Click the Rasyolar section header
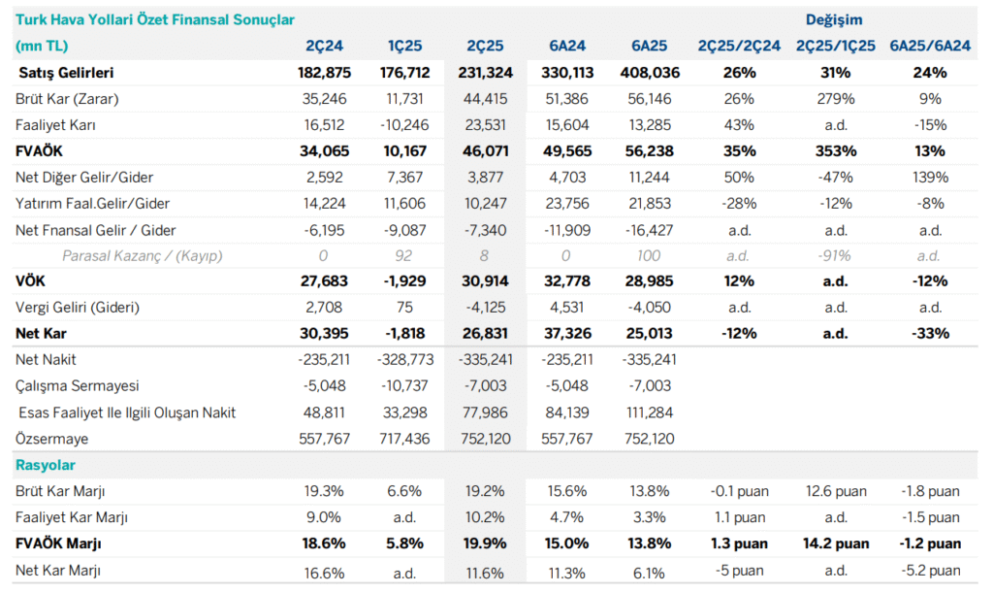993x593 pixels. 46,466
